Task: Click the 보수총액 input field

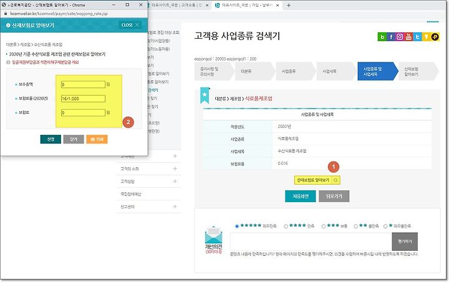Action: (83, 85)
